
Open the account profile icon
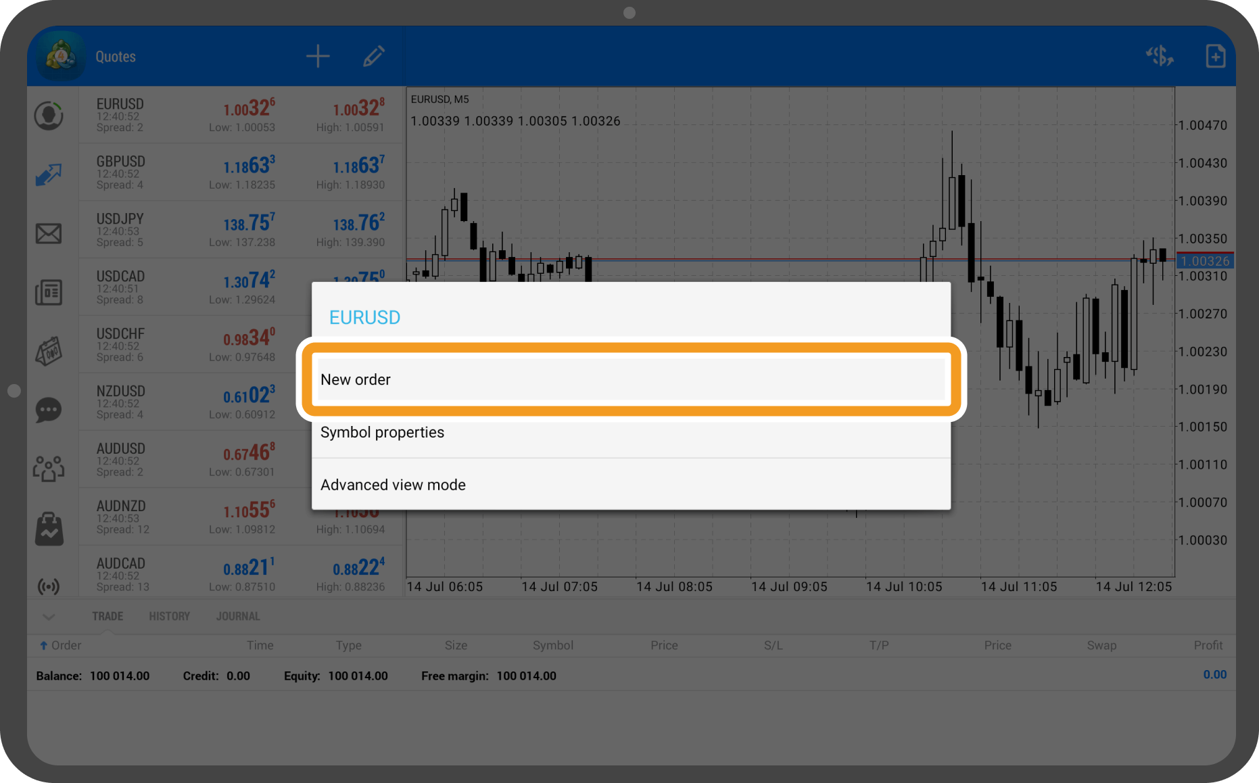(49, 116)
